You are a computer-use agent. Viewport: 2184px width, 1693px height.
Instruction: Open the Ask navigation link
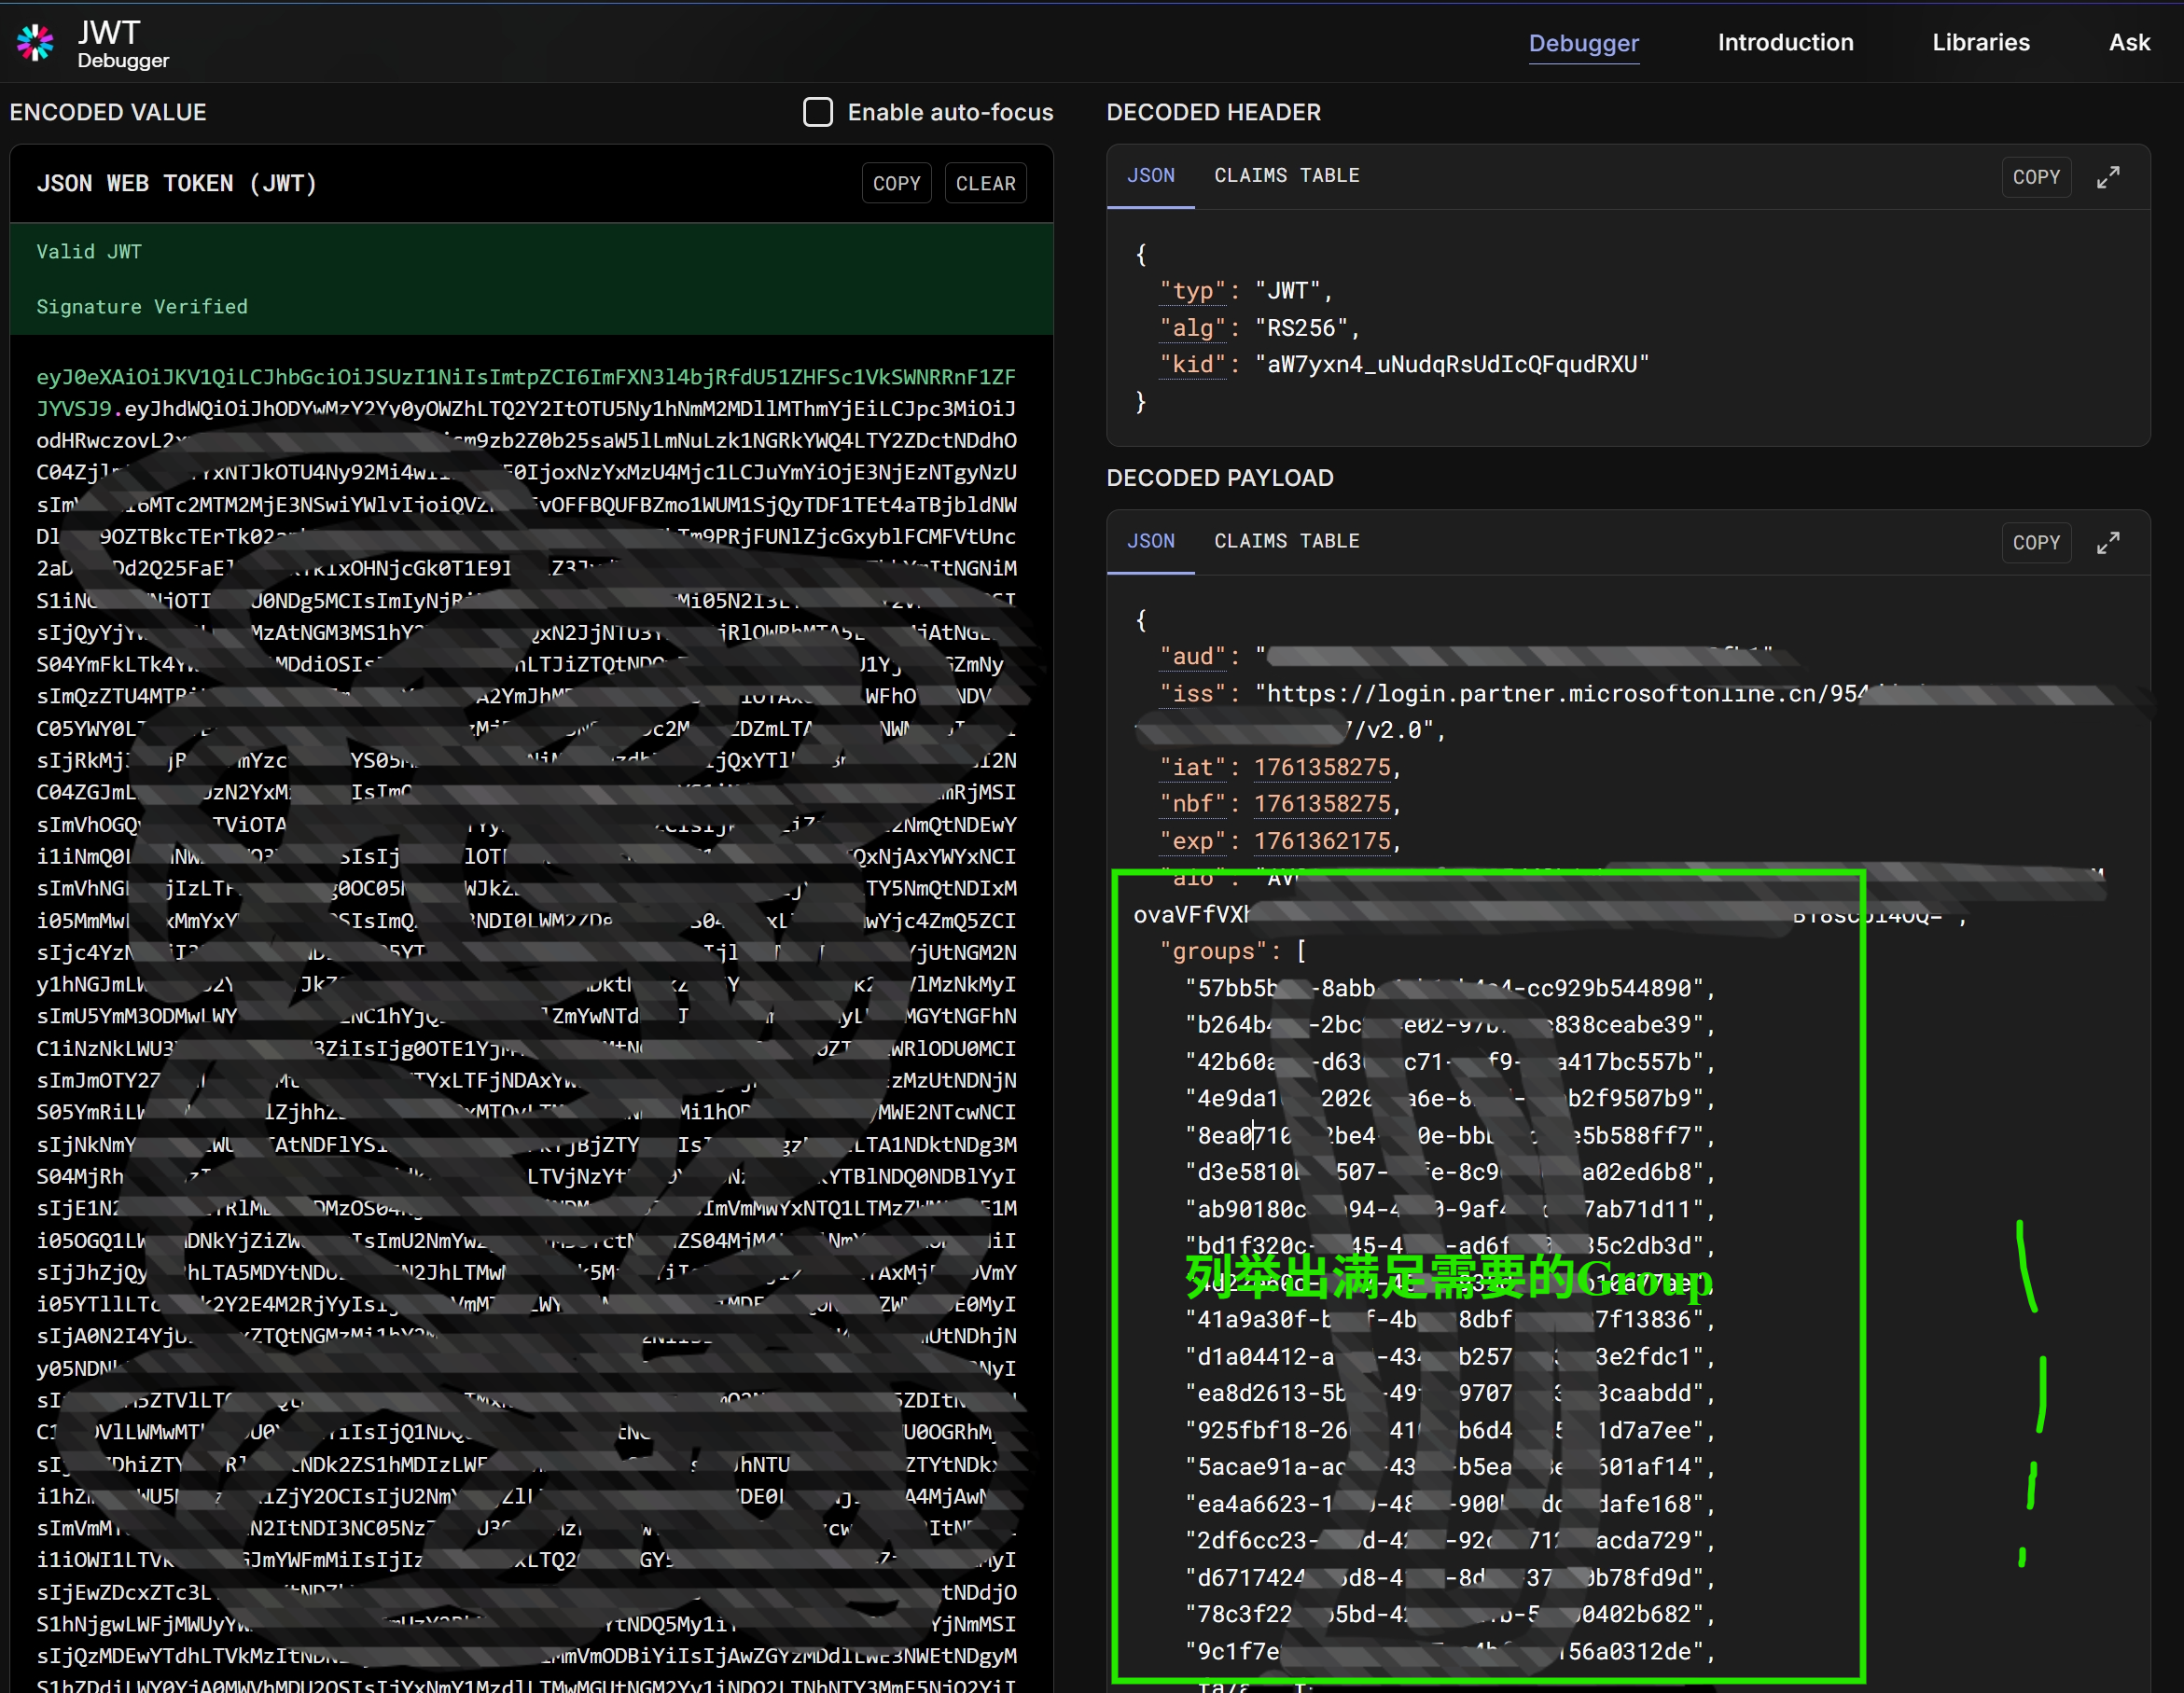pos(2128,43)
